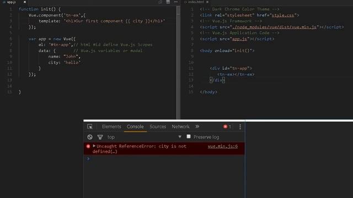Toggle the console filter funnel

point(100,137)
